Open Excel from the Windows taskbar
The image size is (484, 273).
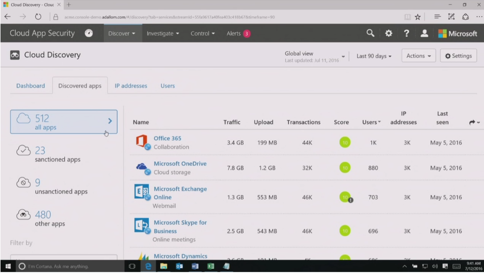(x=211, y=266)
